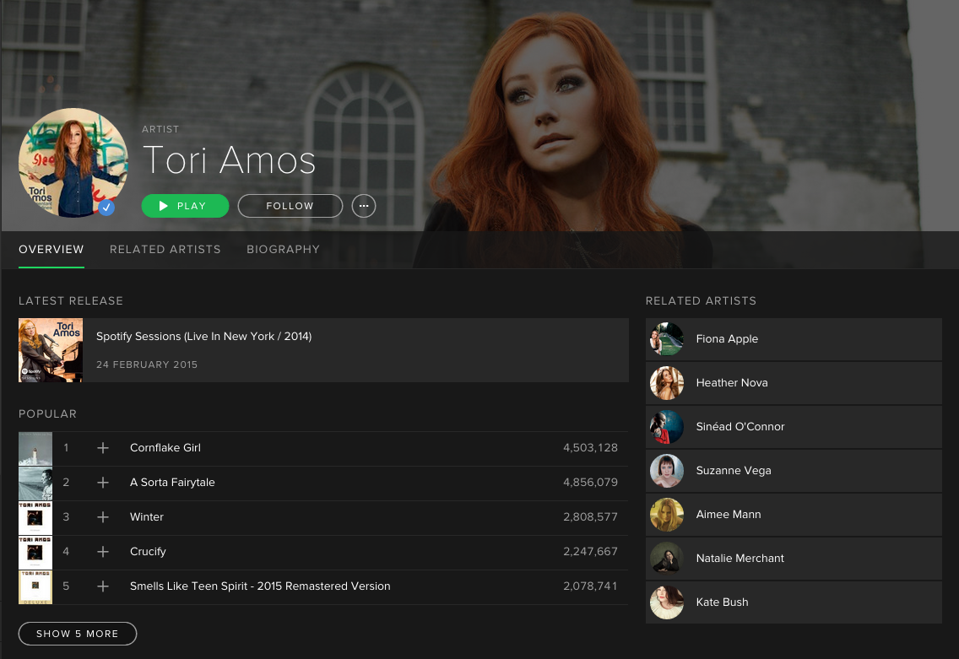The width and height of the screenshot is (959, 659).
Task: Click track number 3 in the Popular list
Action: [x=66, y=516]
